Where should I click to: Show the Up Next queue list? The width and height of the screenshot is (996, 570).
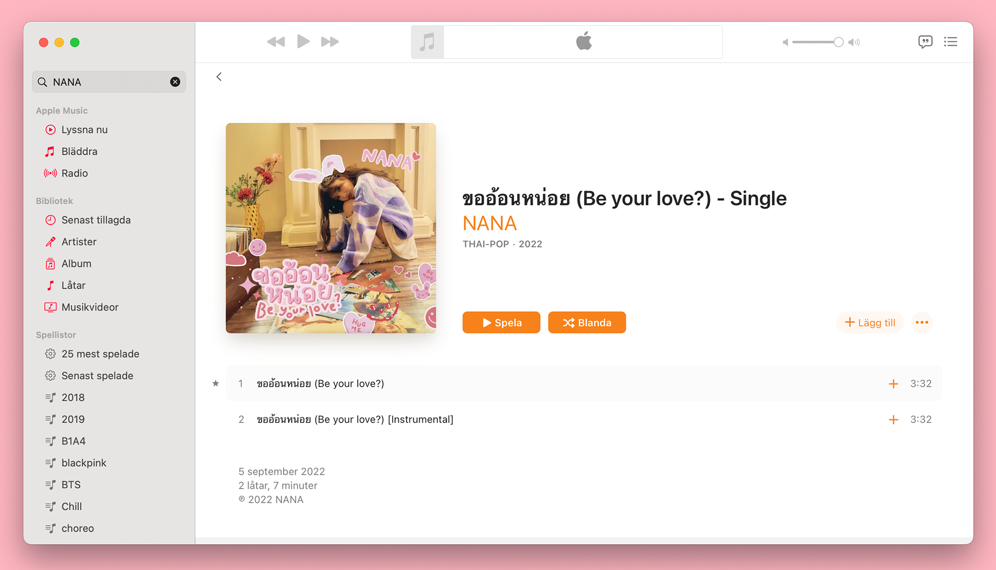point(950,41)
